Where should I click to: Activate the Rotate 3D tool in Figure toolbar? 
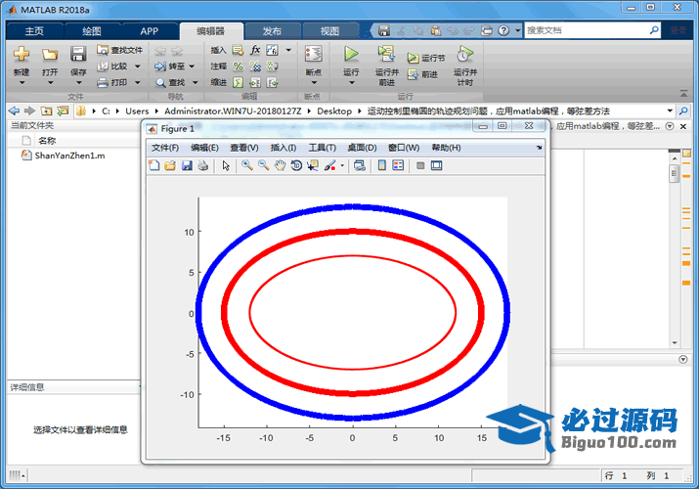[296, 166]
